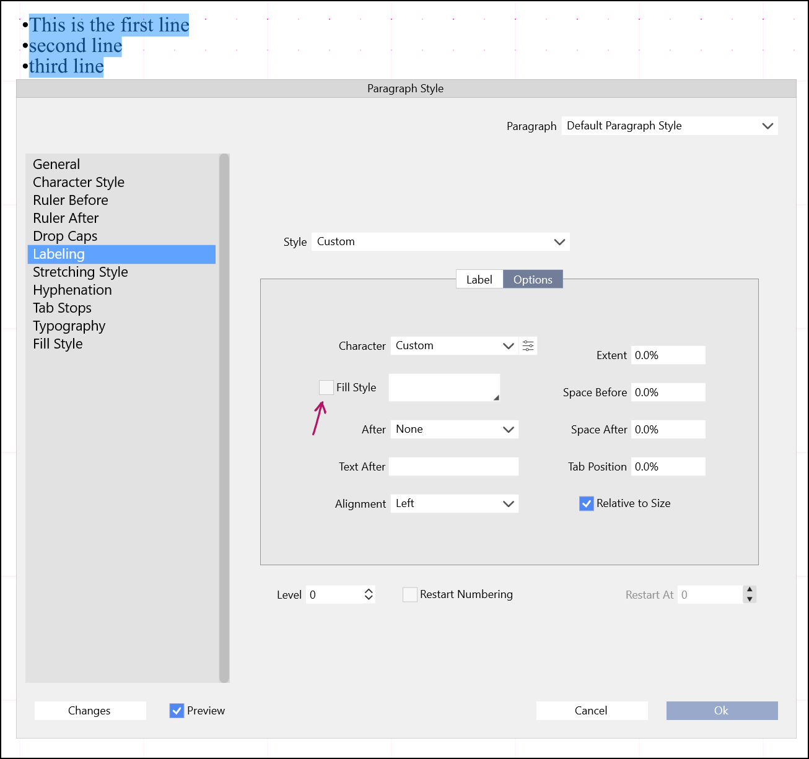Open the Character settings sliders icon
This screenshot has width=809, height=759.
(x=528, y=345)
